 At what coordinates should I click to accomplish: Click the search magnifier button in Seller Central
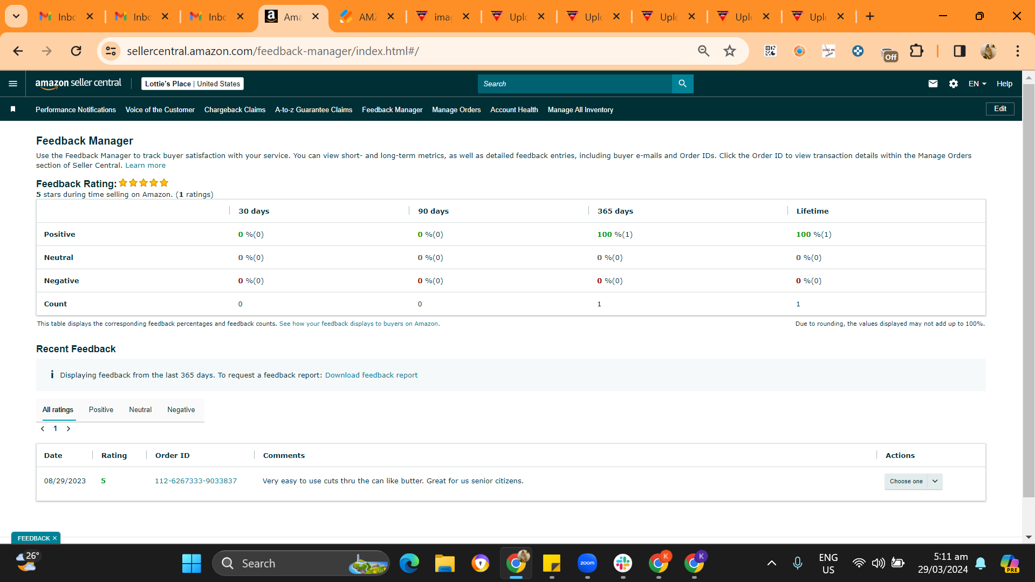[x=682, y=84]
